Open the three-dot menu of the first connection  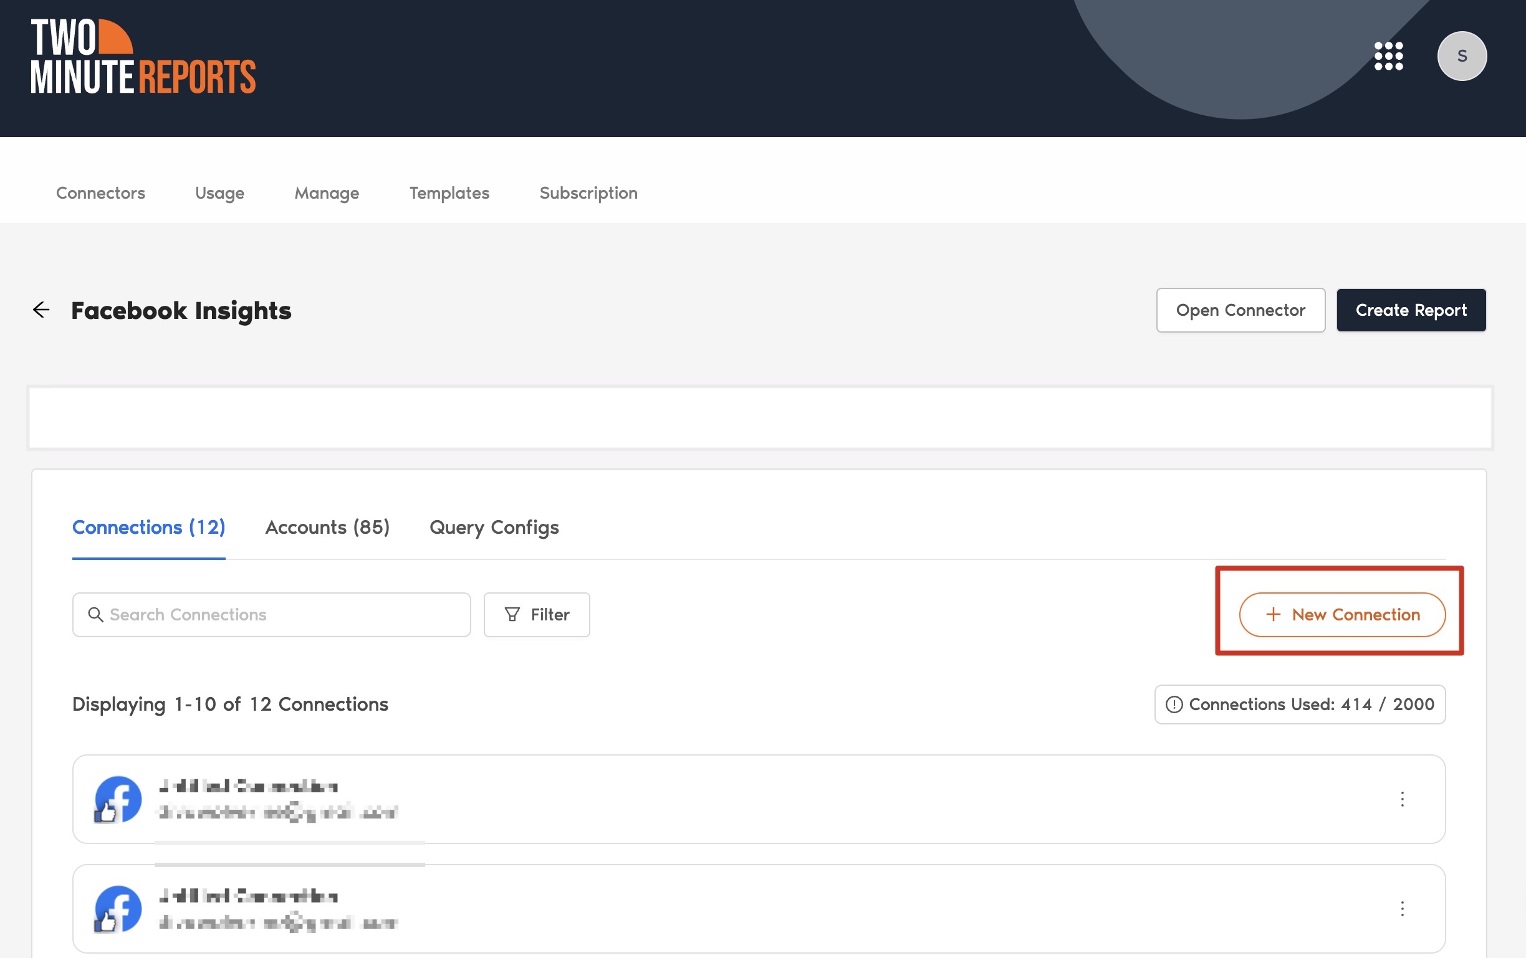coord(1403,799)
